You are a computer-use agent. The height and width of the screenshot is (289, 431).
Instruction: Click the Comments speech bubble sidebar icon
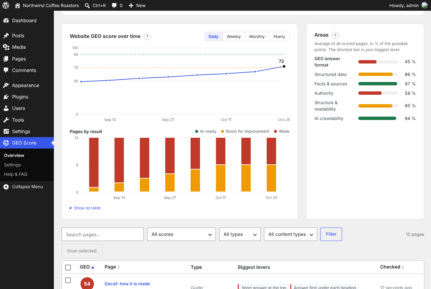tap(6, 70)
